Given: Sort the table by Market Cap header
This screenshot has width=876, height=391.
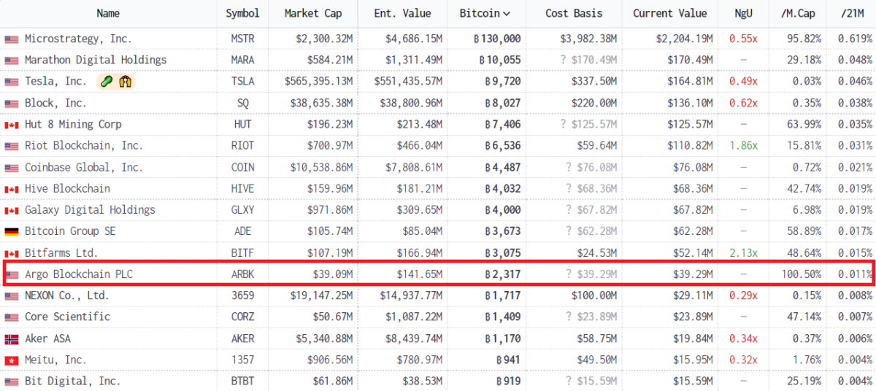Looking at the screenshot, I should point(312,13).
